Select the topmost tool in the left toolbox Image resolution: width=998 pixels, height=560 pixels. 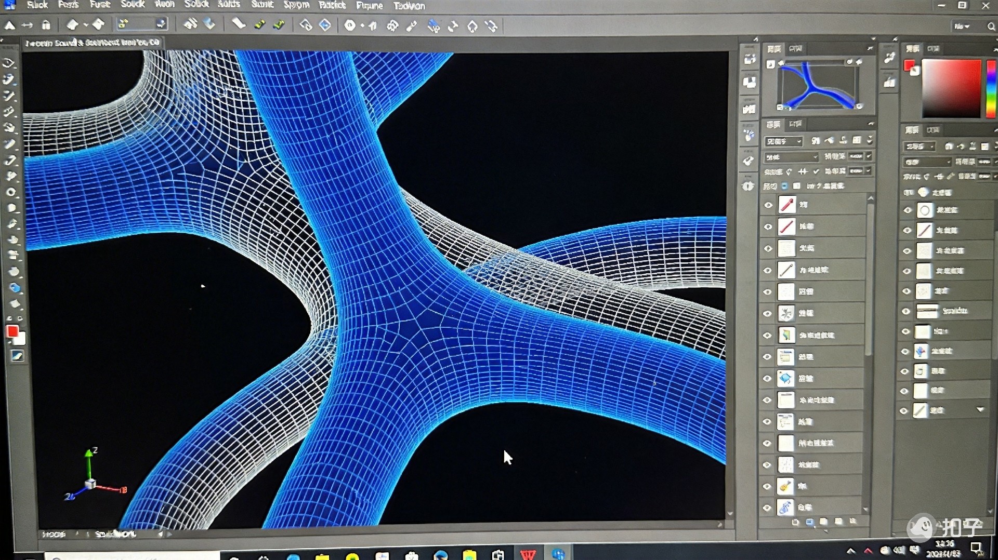pos(9,63)
